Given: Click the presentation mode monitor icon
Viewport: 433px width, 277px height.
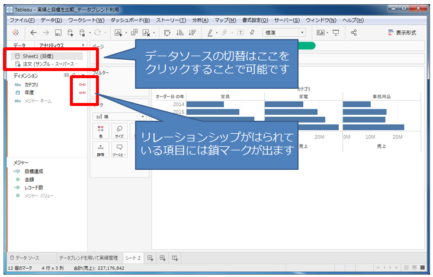Looking at the screenshot, I should click(x=336, y=33).
